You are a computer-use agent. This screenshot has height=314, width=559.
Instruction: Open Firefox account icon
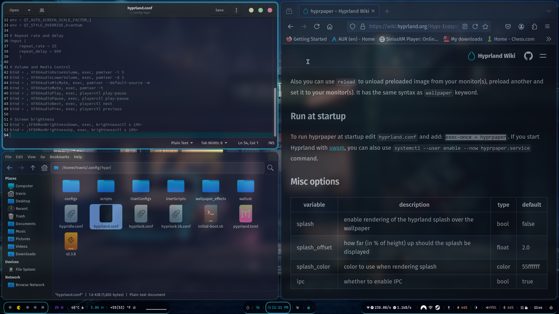pos(521,27)
